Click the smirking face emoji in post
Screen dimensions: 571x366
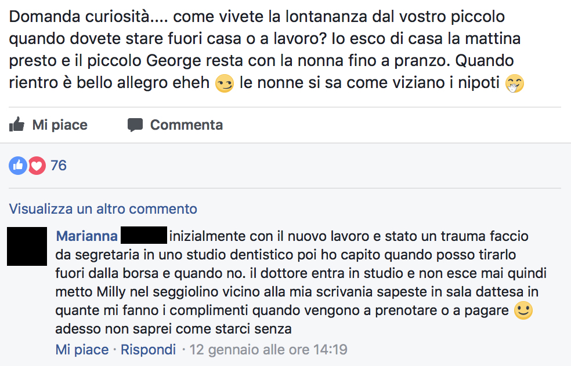click(x=225, y=83)
